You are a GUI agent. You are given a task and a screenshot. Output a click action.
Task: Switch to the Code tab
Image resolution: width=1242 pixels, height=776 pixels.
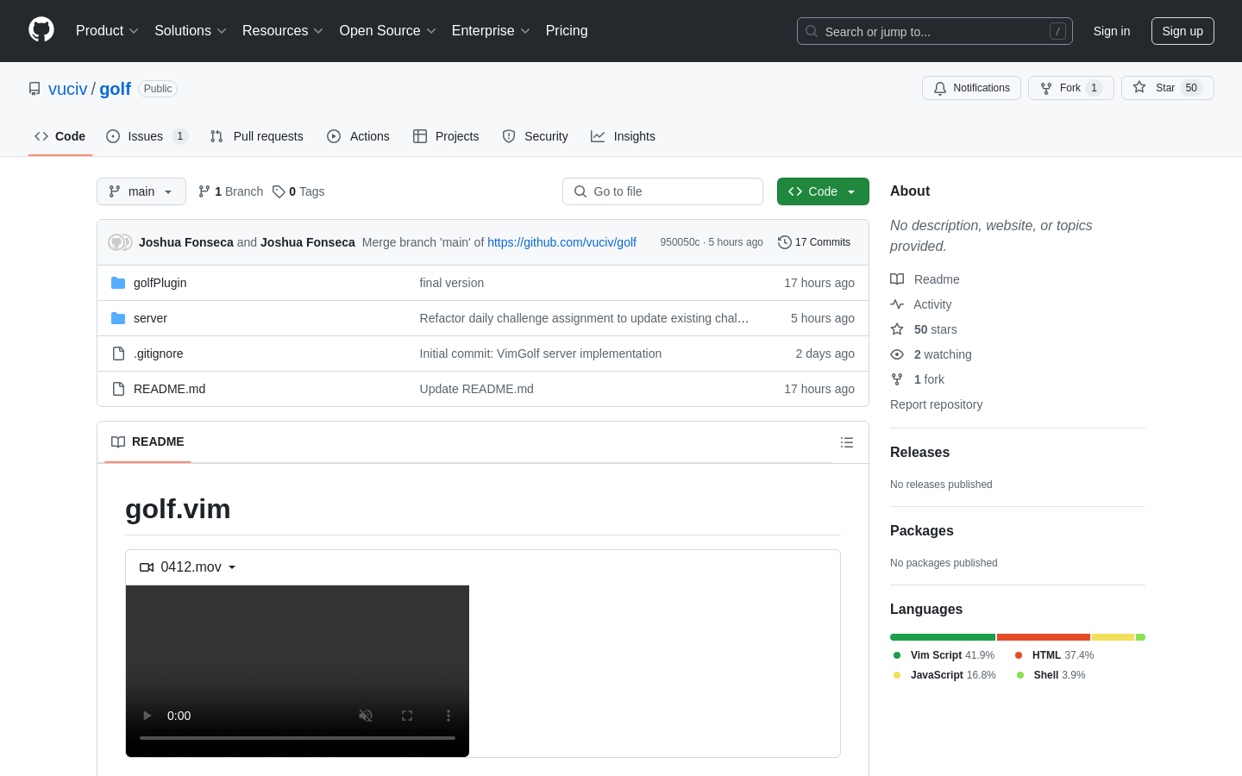point(60,136)
